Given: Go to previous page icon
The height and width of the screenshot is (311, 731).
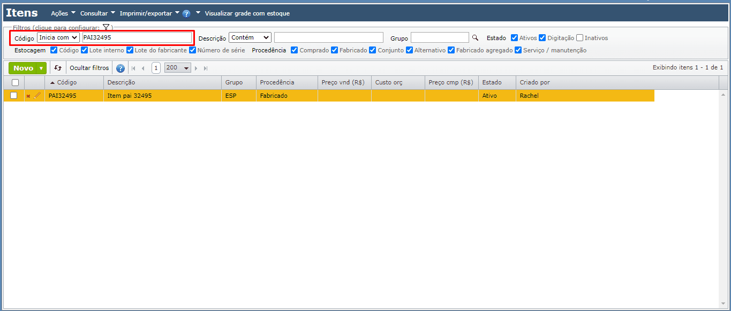Looking at the screenshot, I should coord(143,68).
